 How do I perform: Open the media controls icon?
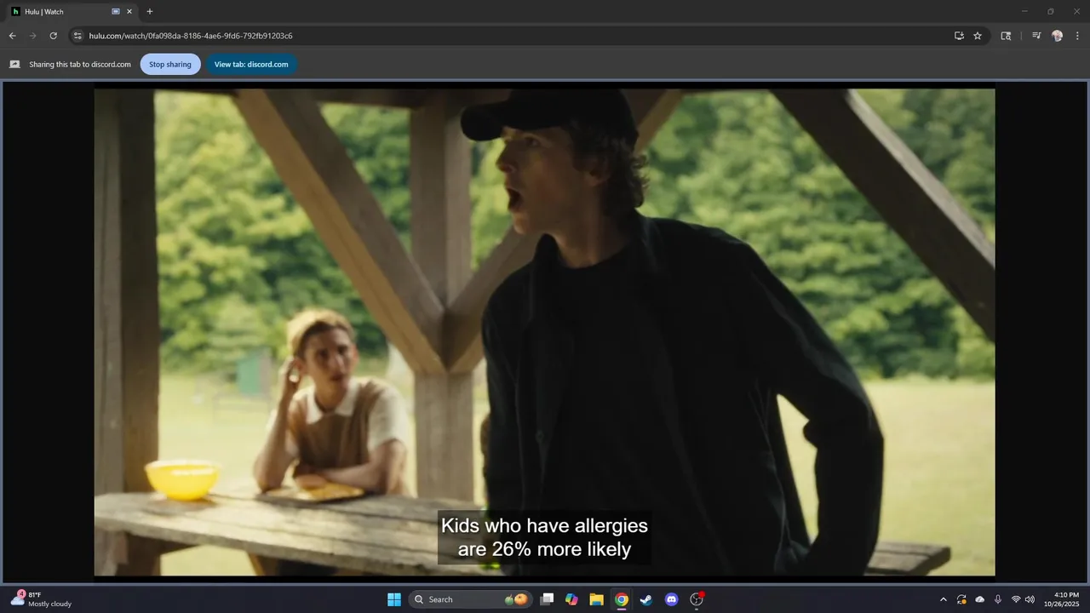pyautogui.click(x=1036, y=36)
